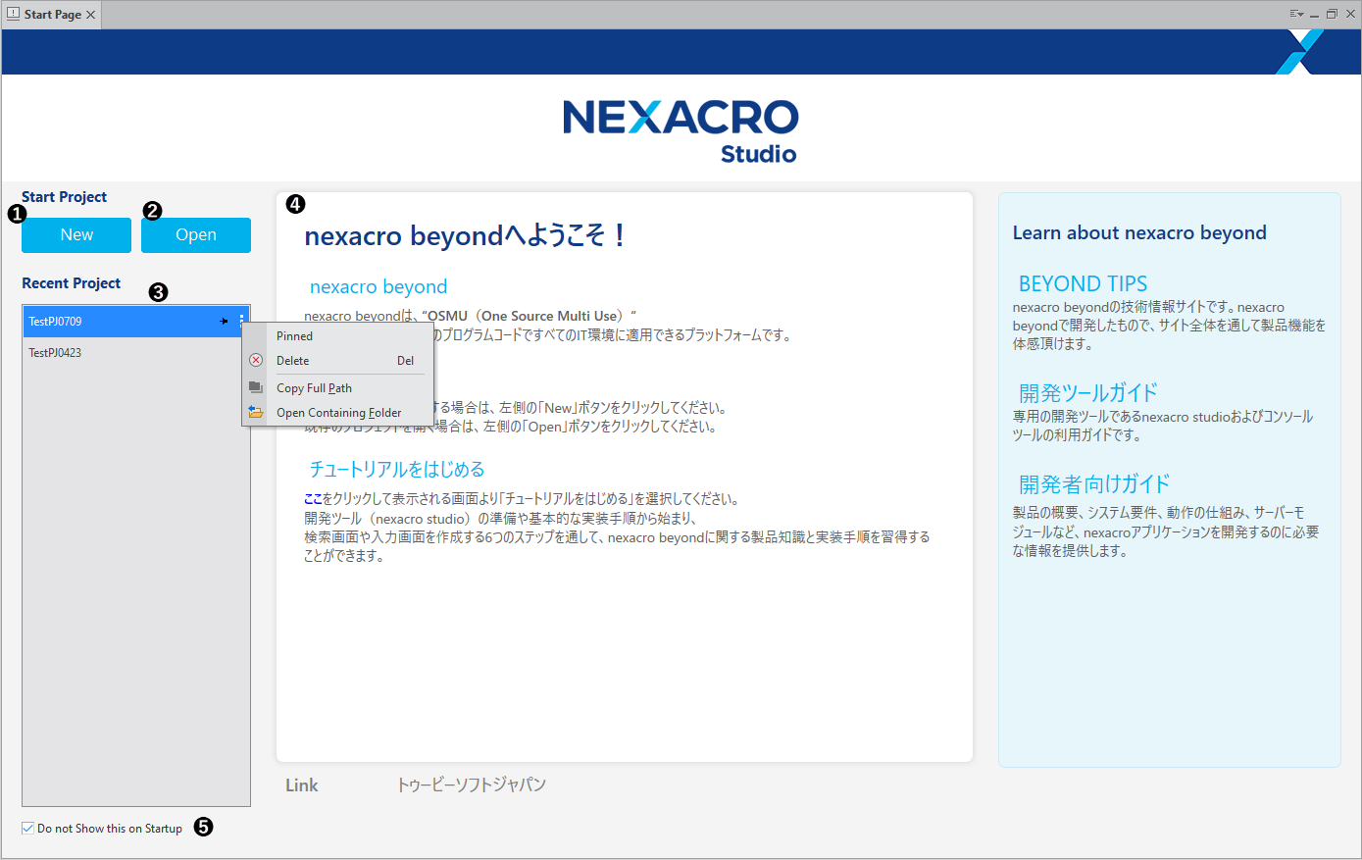
Task: Click the pin icon on TestPJ0709
Action: [225, 322]
